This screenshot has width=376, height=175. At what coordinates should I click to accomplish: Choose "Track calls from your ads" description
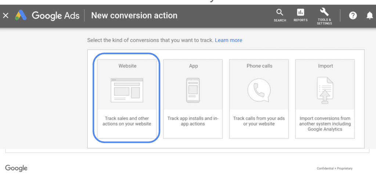point(259,121)
